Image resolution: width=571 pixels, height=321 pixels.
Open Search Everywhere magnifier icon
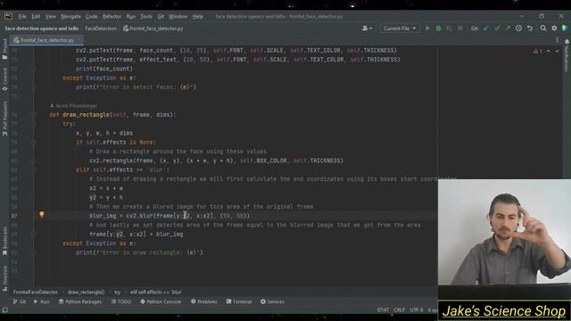point(543,29)
